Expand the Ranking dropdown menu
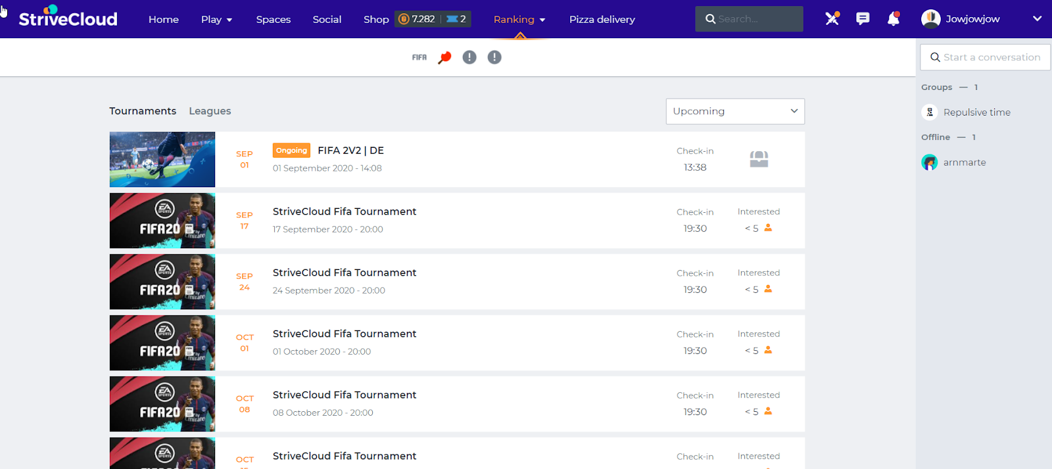Viewport: 1052px width, 469px height. click(x=519, y=20)
